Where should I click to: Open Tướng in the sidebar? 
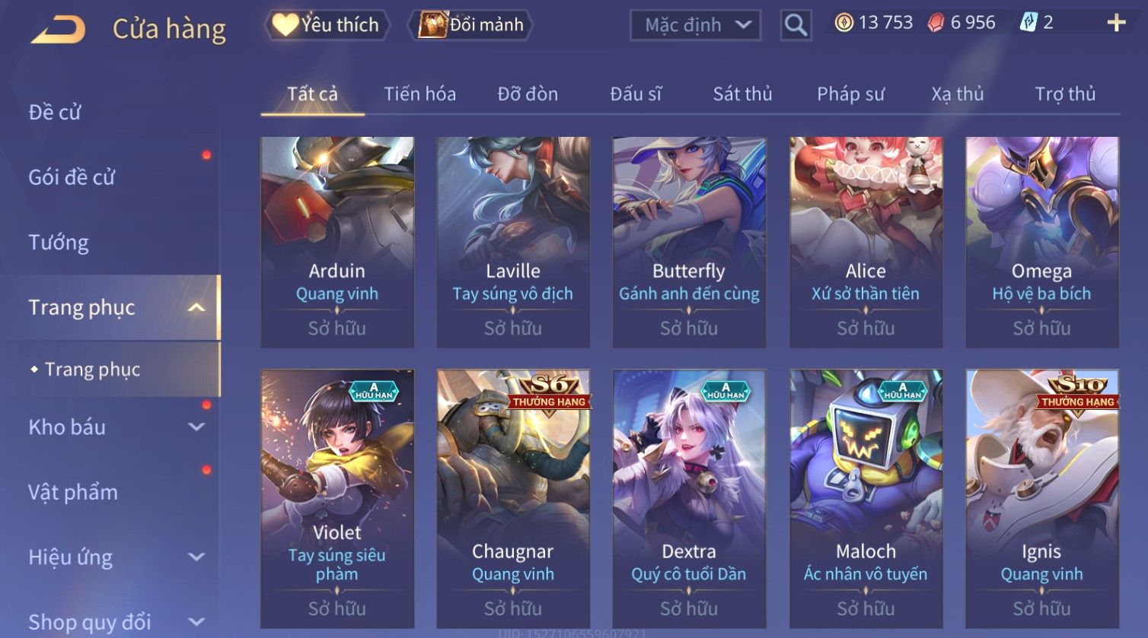pyautogui.click(x=59, y=243)
